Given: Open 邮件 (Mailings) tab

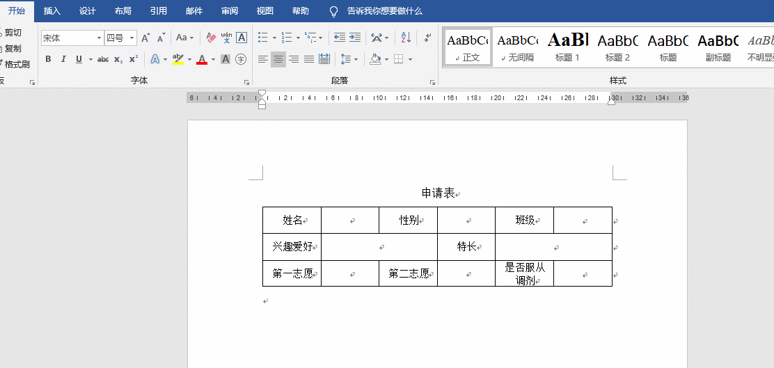Looking at the screenshot, I should pos(194,11).
